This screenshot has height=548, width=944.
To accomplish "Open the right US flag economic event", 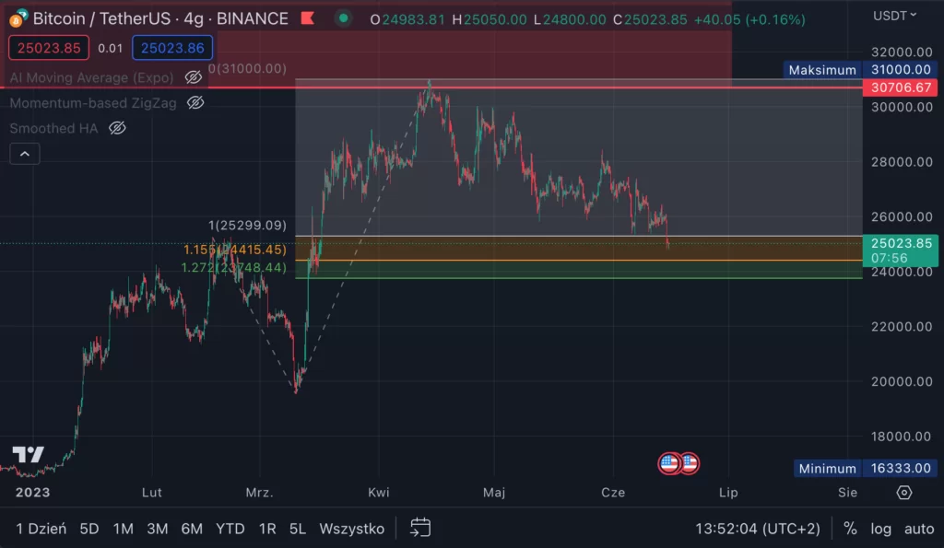I will click(688, 463).
